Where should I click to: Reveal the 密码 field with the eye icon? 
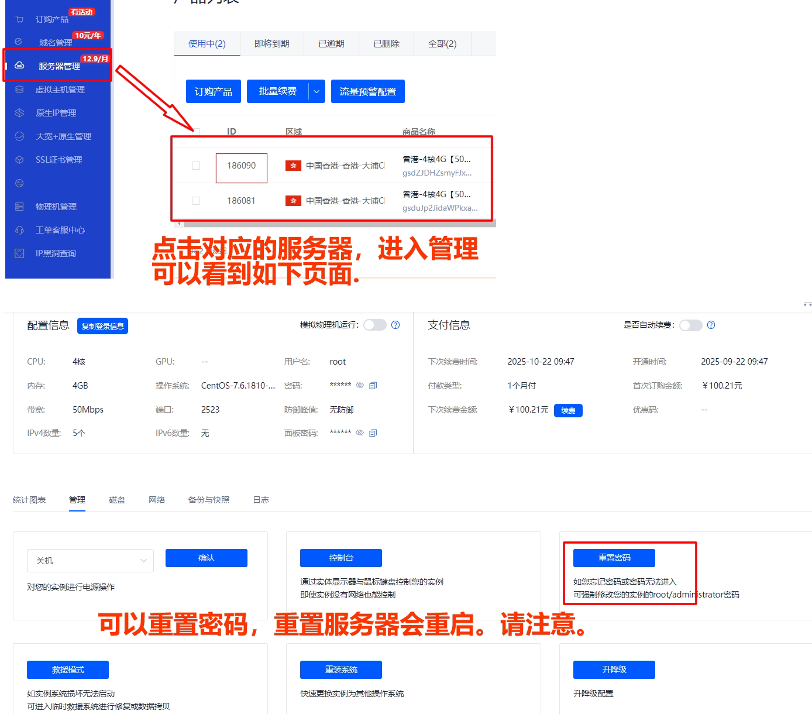pos(360,385)
